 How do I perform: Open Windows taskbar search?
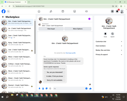pos(7,97)
